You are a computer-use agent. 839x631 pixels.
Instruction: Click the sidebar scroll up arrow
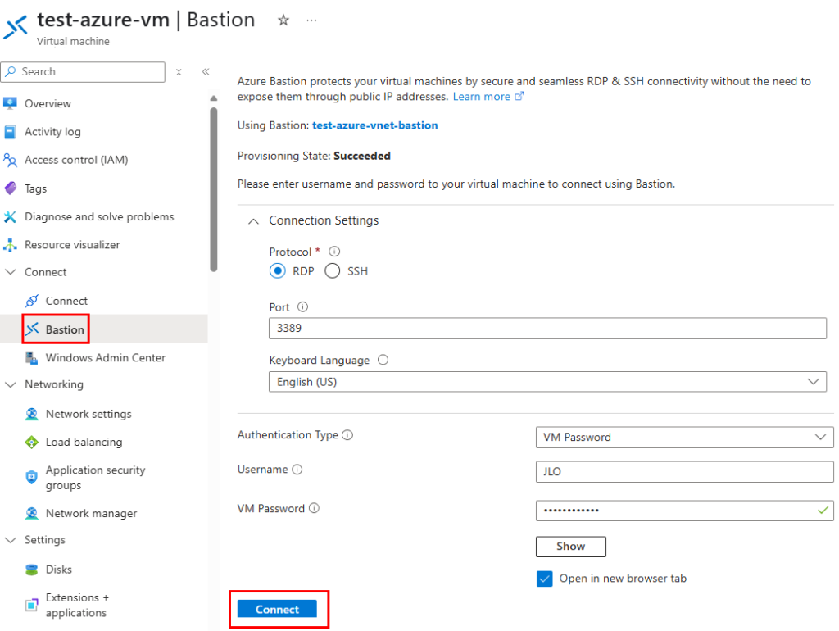coord(214,98)
